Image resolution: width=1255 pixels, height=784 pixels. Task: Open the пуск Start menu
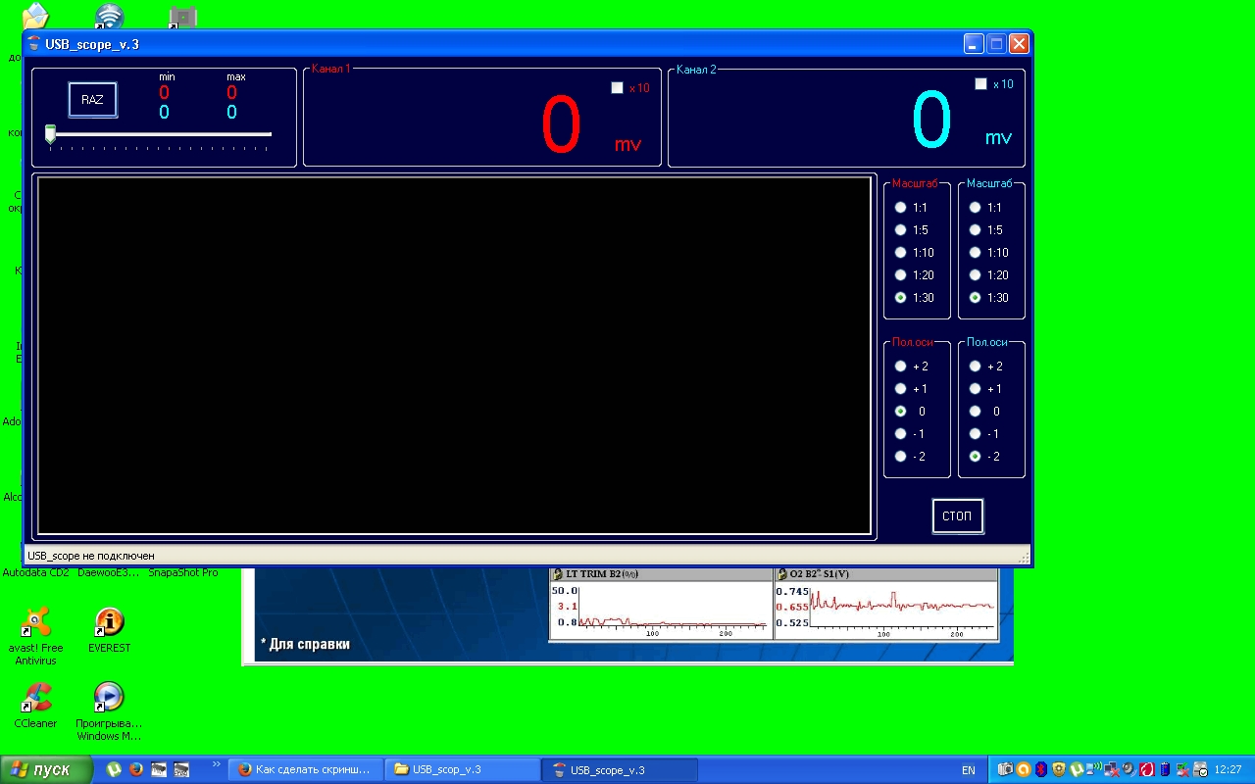(x=46, y=769)
